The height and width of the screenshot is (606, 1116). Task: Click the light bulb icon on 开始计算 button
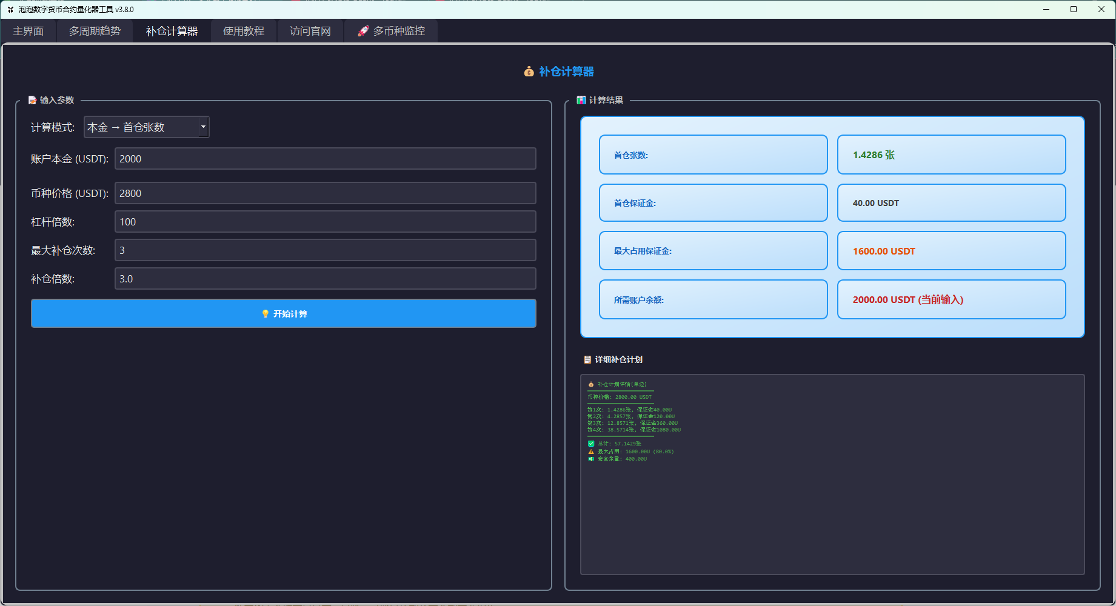pyautogui.click(x=265, y=314)
